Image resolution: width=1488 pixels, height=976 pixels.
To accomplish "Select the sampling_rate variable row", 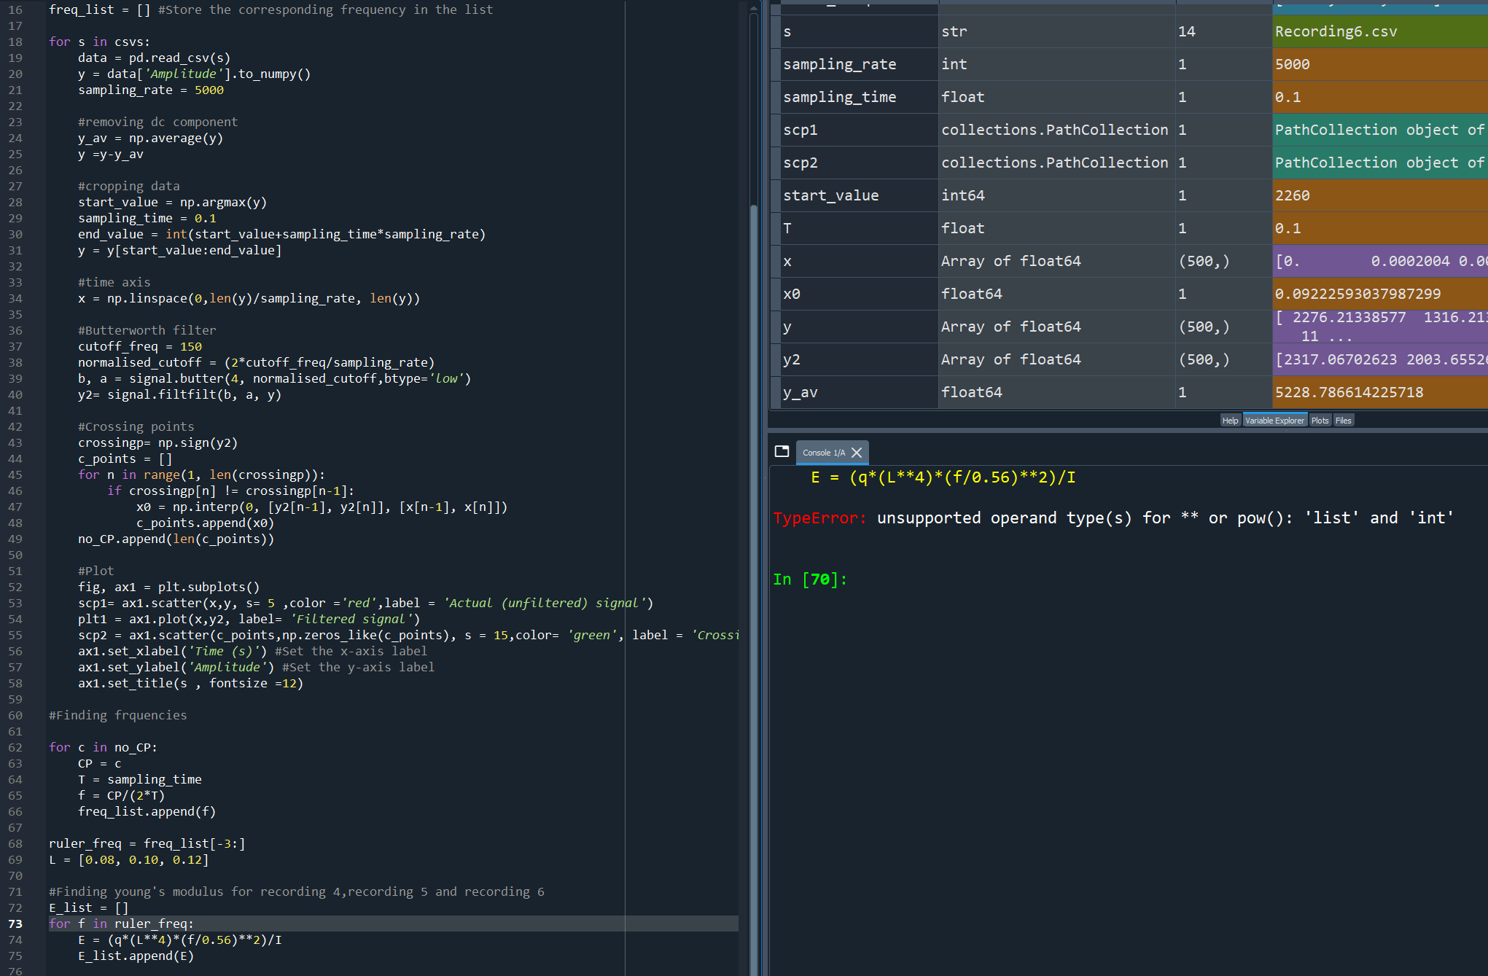I will (839, 64).
